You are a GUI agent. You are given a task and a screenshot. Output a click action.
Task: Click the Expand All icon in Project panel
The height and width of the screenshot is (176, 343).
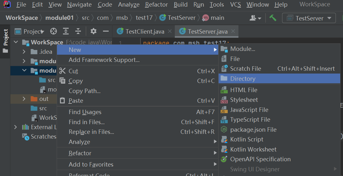66,31
